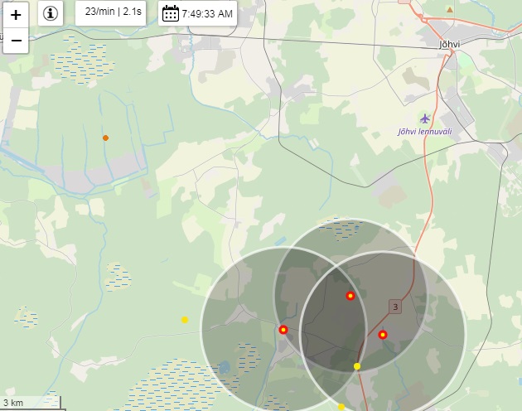Click the 7:49:33 AM time label
Screen dimensions: 522x411
pos(207,14)
